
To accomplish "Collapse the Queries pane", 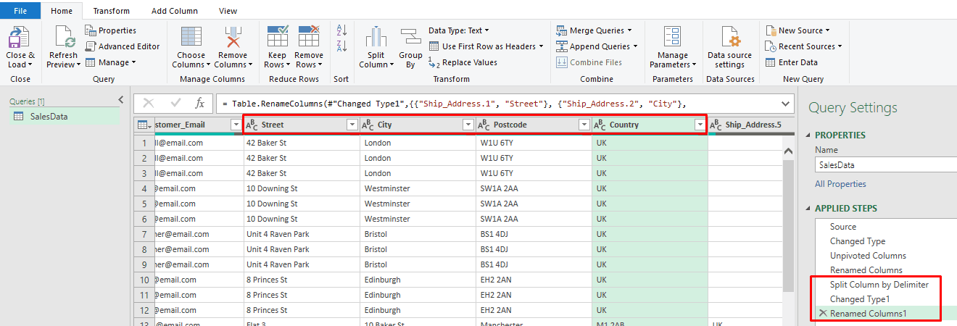I will click(x=120, y=100).
